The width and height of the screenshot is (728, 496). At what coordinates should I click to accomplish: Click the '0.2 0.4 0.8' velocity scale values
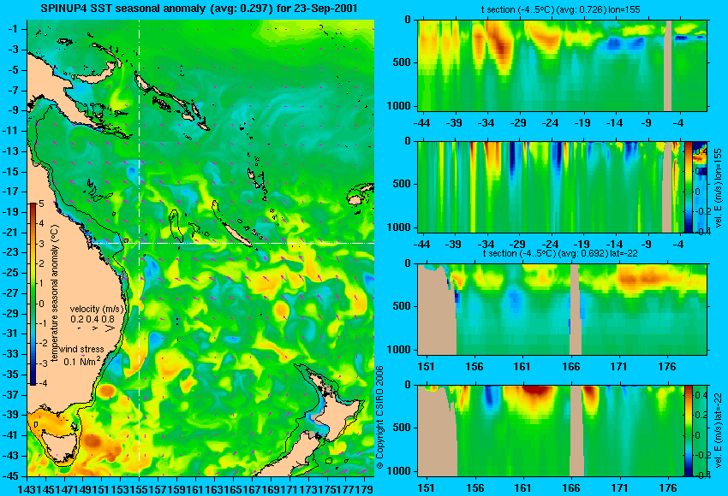click(92, 319)
